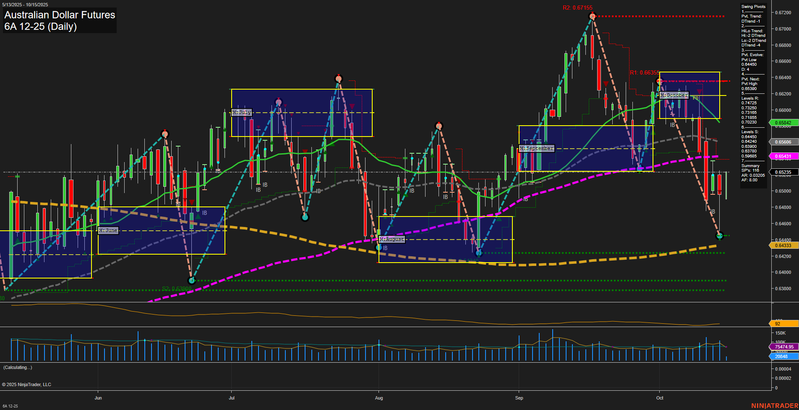Click the magenta pivot level marker 0.65431

783,156
